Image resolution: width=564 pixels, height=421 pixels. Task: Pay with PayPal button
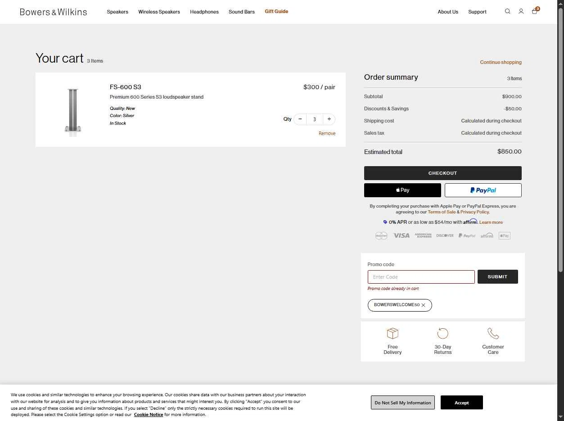pos(483,190)
